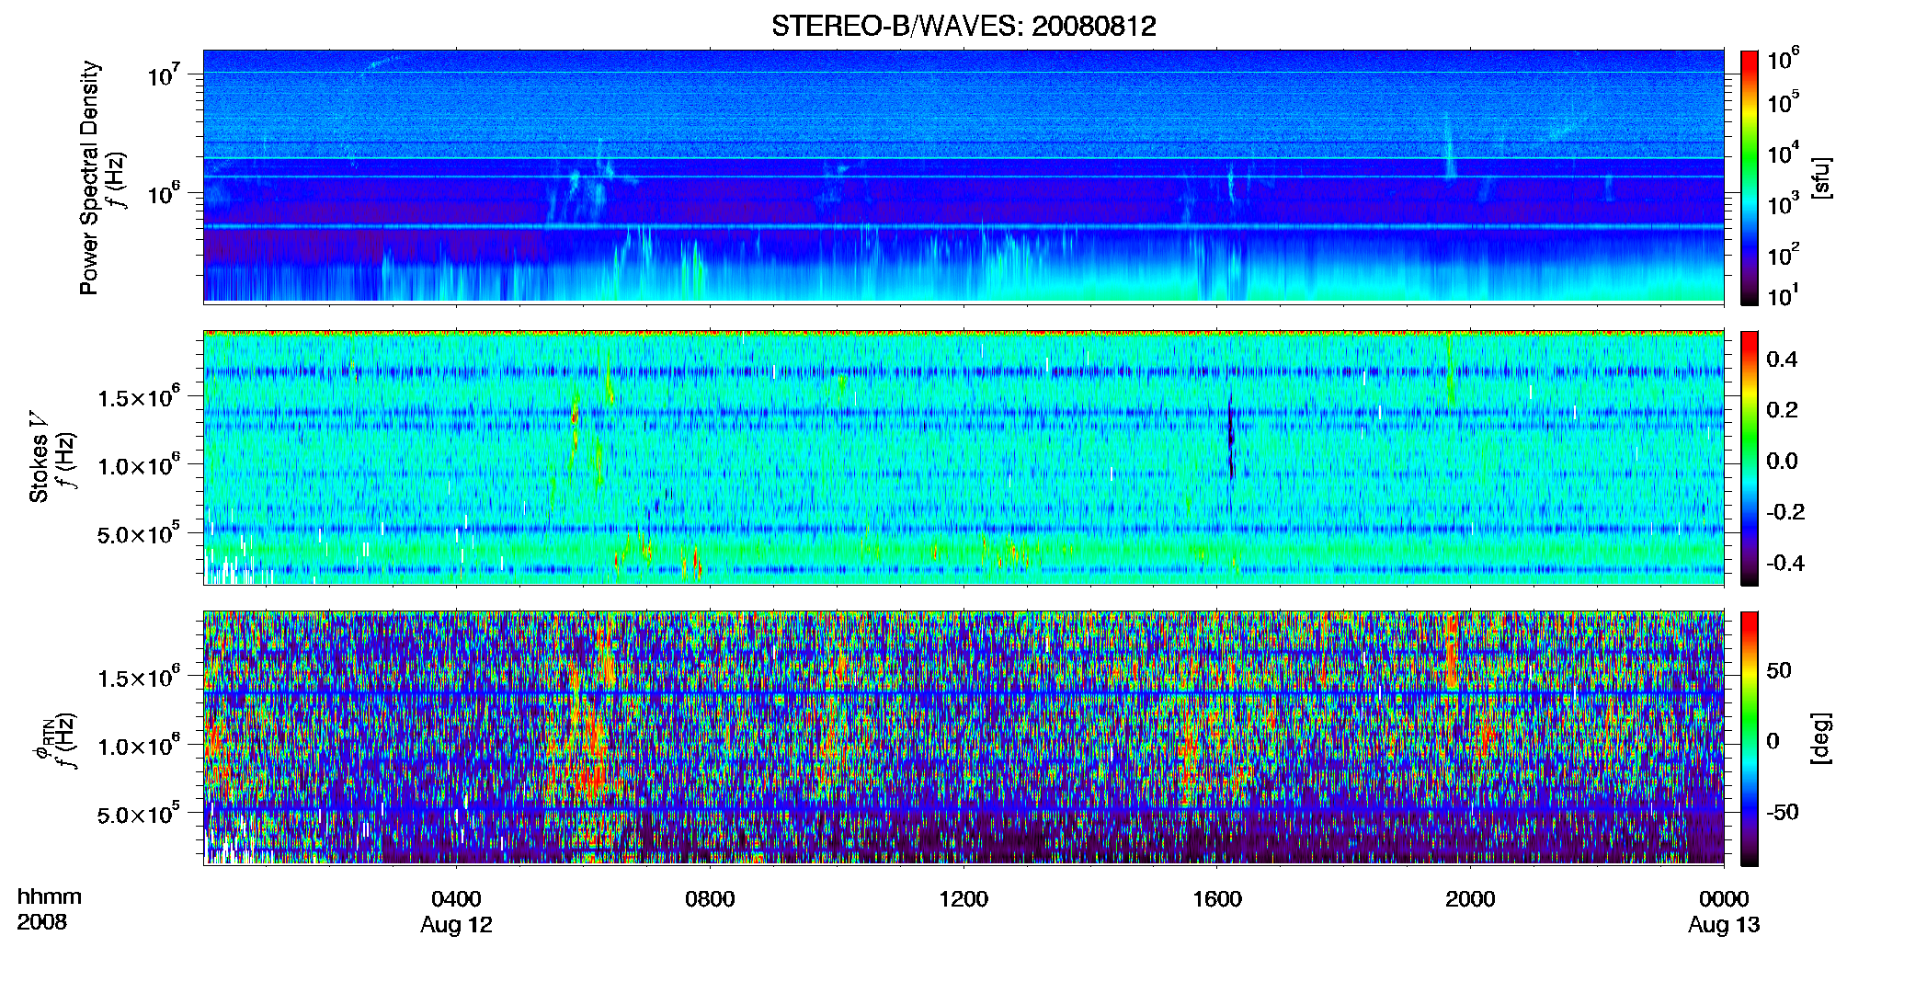Select the top panel's power spectral density colorbar
Image resolution: width=1927 pixels, height=993 pixels.
(x=1750, y=177)
